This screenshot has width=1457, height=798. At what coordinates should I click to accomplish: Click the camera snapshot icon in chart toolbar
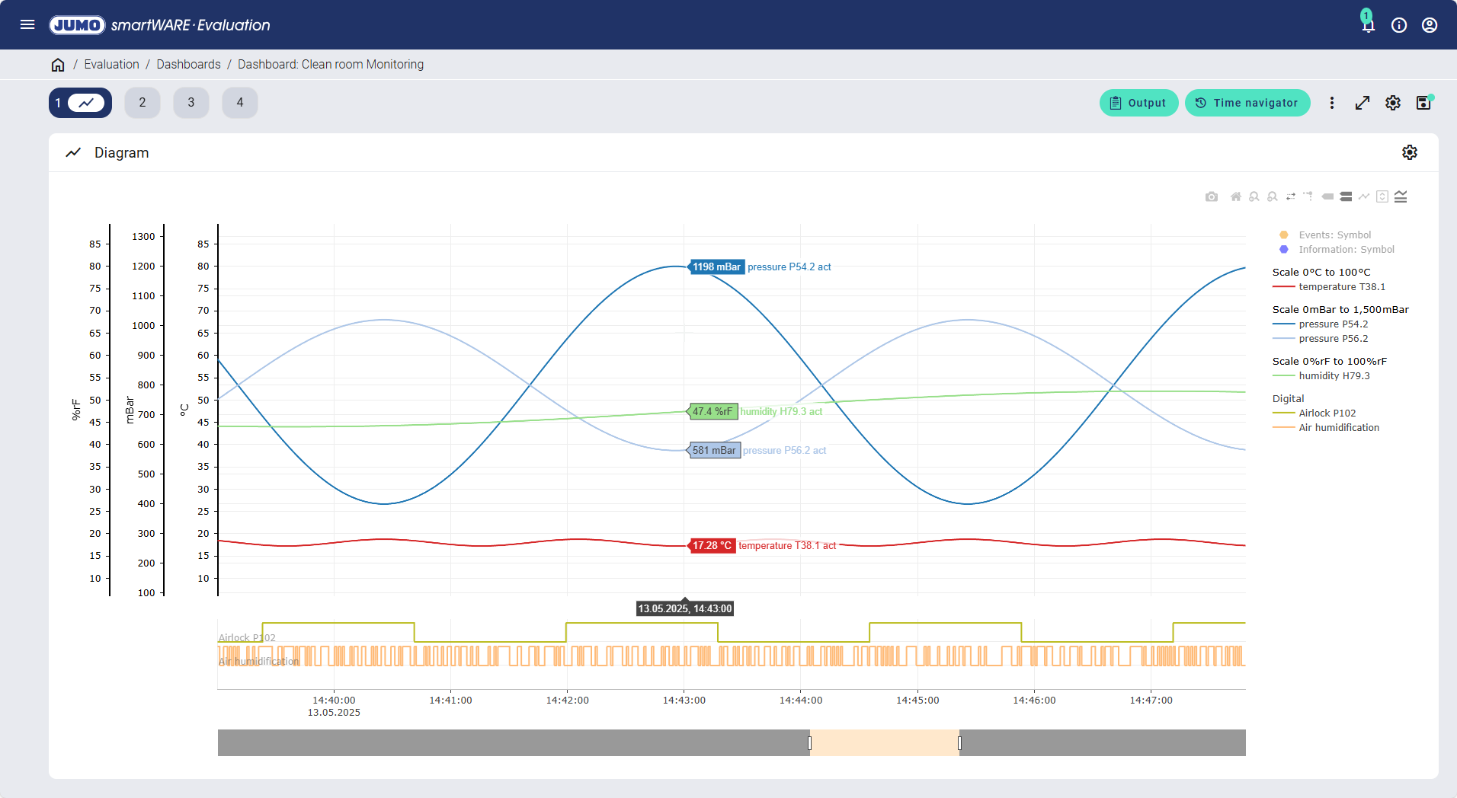point(1211,196)
